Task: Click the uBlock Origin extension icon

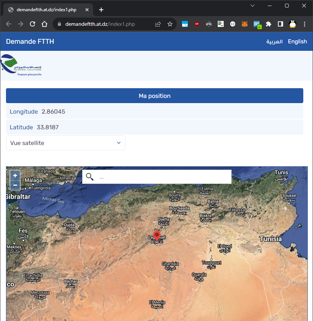Action: pos(197,24)
